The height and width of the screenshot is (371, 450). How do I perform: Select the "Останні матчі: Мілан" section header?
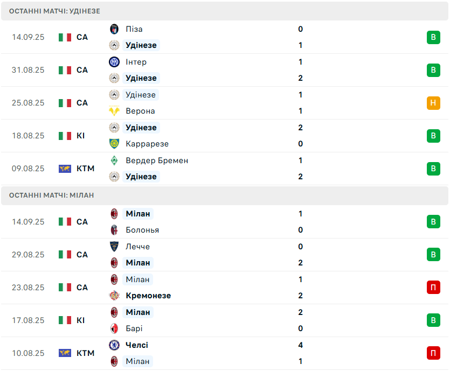tap(51, 195)
